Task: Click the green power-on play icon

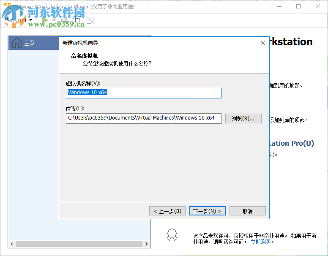Action: (44, 20)
